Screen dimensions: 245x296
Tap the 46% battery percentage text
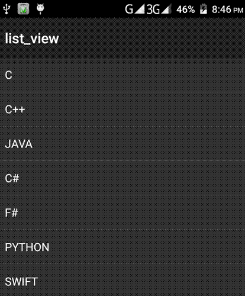pos(185,9)
